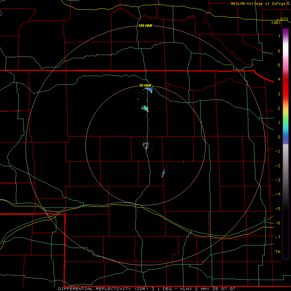The width and height of the screenshot is (291, 291).
Task: Click the 4 value on color scale
Action: point(279,80)
